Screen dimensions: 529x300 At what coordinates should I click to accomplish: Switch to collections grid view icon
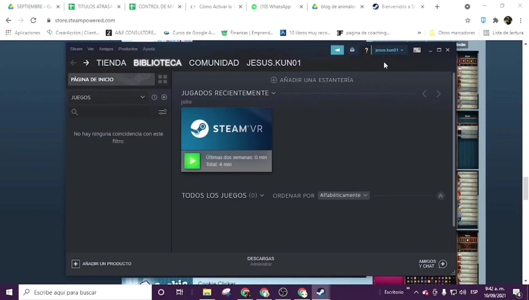point(163,79)
